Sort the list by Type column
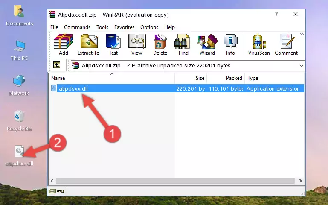This screenshot has width=328, height=205. (x=274, y=78)
